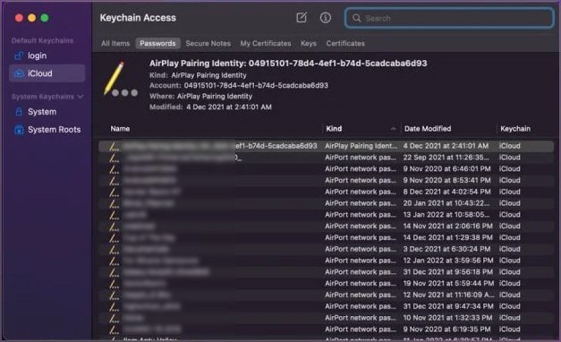Switch to the All Items tab
561x342 pixels.
coord(115,43)
